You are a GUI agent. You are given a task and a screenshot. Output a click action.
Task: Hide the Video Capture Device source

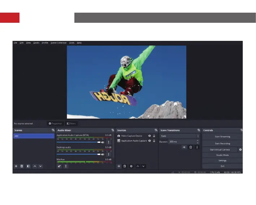(149, 136)
